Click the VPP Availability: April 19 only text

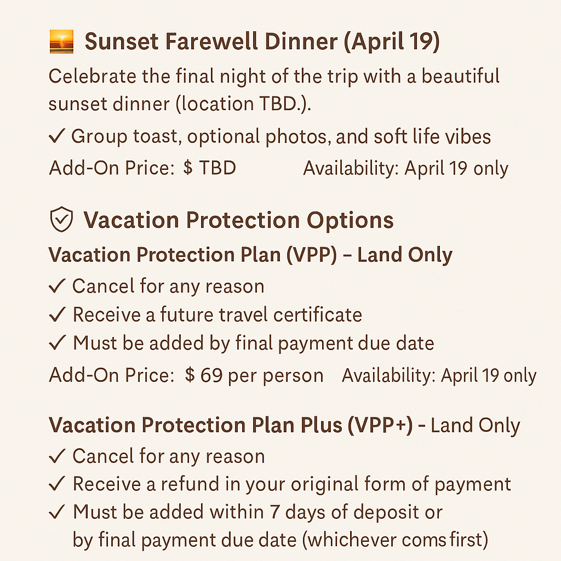439,376
